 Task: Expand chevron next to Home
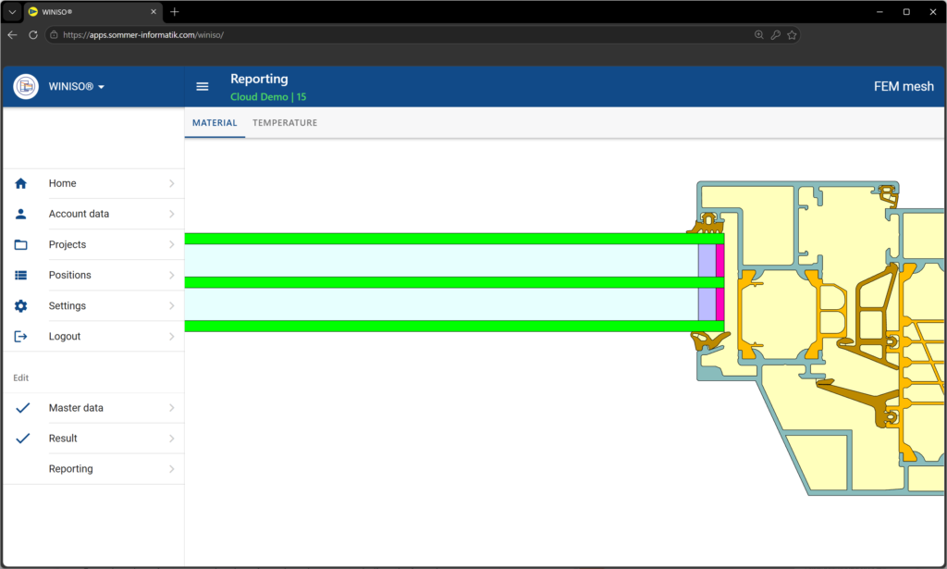click(x=171, y=183)
